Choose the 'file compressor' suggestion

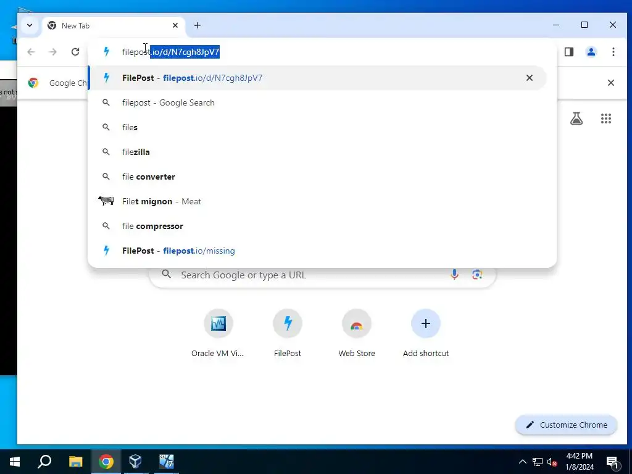coord(317,226)
